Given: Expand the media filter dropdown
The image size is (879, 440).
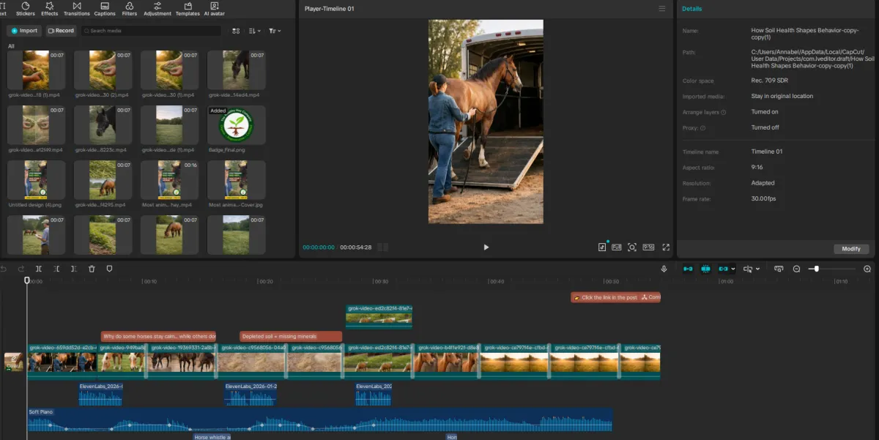Looking at the screenshot, I should pos(275,31).
